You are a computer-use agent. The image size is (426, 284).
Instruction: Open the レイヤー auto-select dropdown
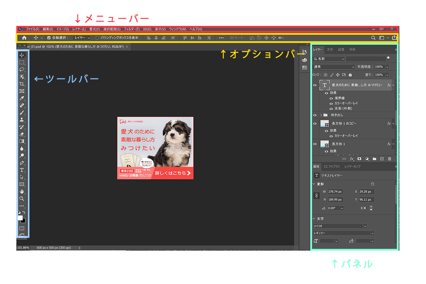tap(82, 38)
